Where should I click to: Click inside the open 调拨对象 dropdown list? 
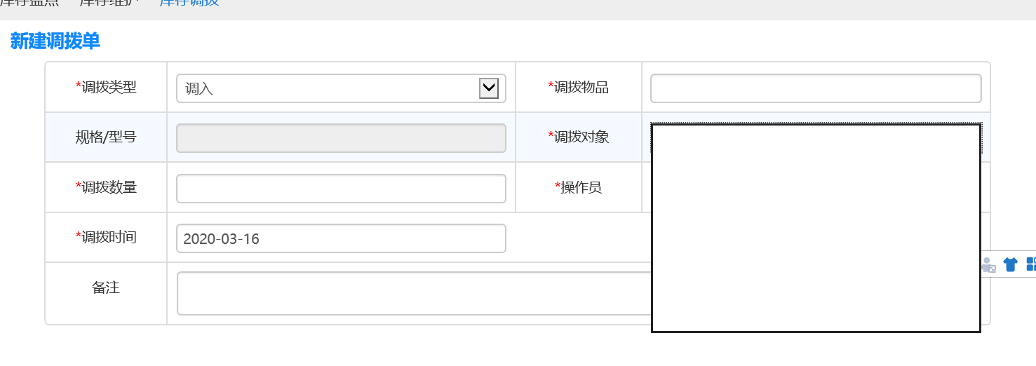click(815, 228)
